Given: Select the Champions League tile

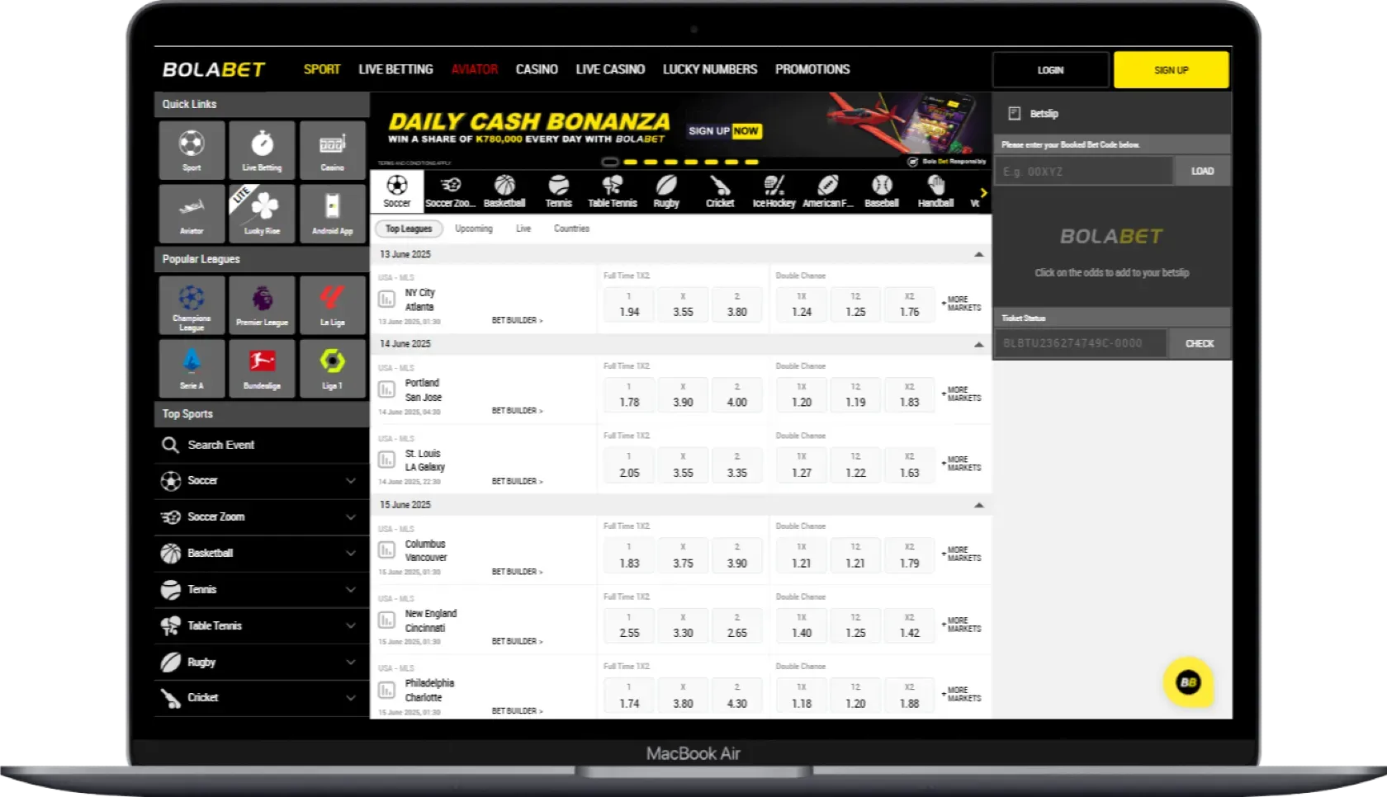Looking at the screenshot, I should (x=192, y=306).
